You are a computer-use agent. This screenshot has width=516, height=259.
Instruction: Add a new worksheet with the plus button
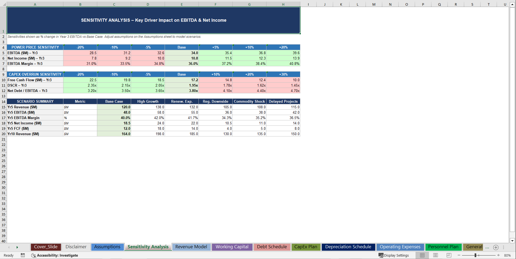pos(496,247)
